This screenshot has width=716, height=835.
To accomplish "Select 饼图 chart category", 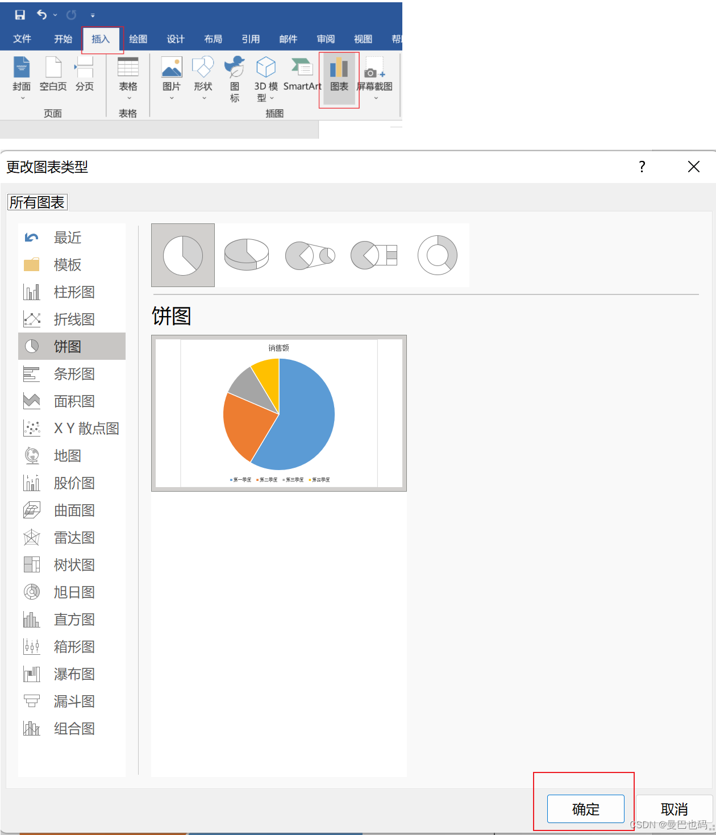I will coord(72,346).
